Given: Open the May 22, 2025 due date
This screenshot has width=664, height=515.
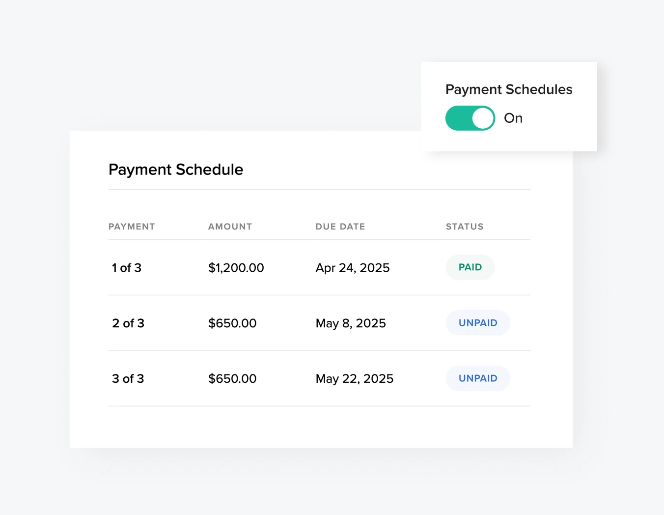Looking at the screenshot, I should (354, 378).
